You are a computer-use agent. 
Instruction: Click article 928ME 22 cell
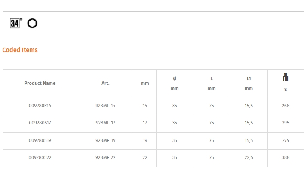[x=105, y=157]
